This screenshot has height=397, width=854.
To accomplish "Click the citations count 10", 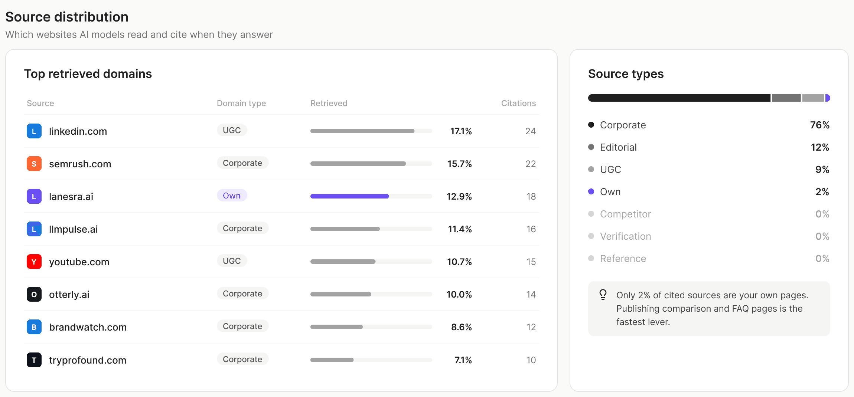I will tap(531, 360).
